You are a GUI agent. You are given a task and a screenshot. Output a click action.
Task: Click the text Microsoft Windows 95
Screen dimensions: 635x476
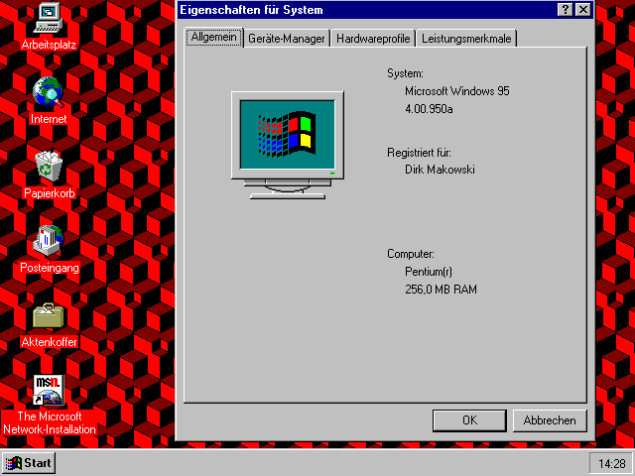tap(456, 91)
